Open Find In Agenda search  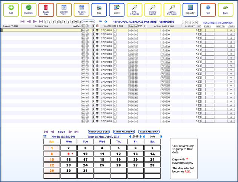coord(135,8)
